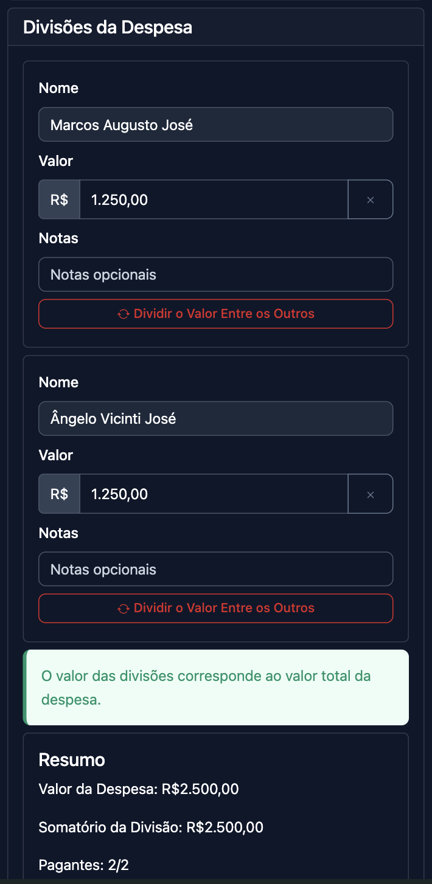Click the R$ prefix on Ângelo's valor field
The image size is (432, 884).
click(x=58, y=493)
